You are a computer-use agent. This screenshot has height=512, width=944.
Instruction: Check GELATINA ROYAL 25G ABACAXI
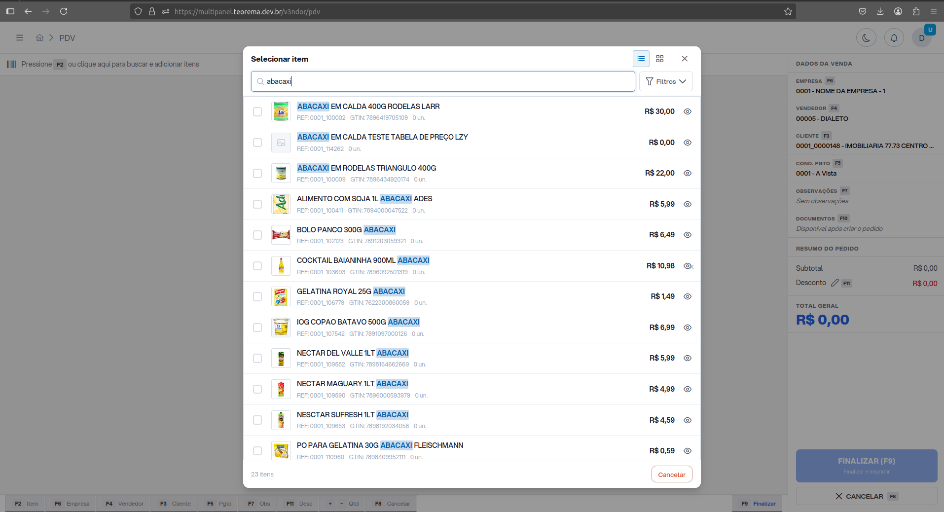[x=257, y=296]
